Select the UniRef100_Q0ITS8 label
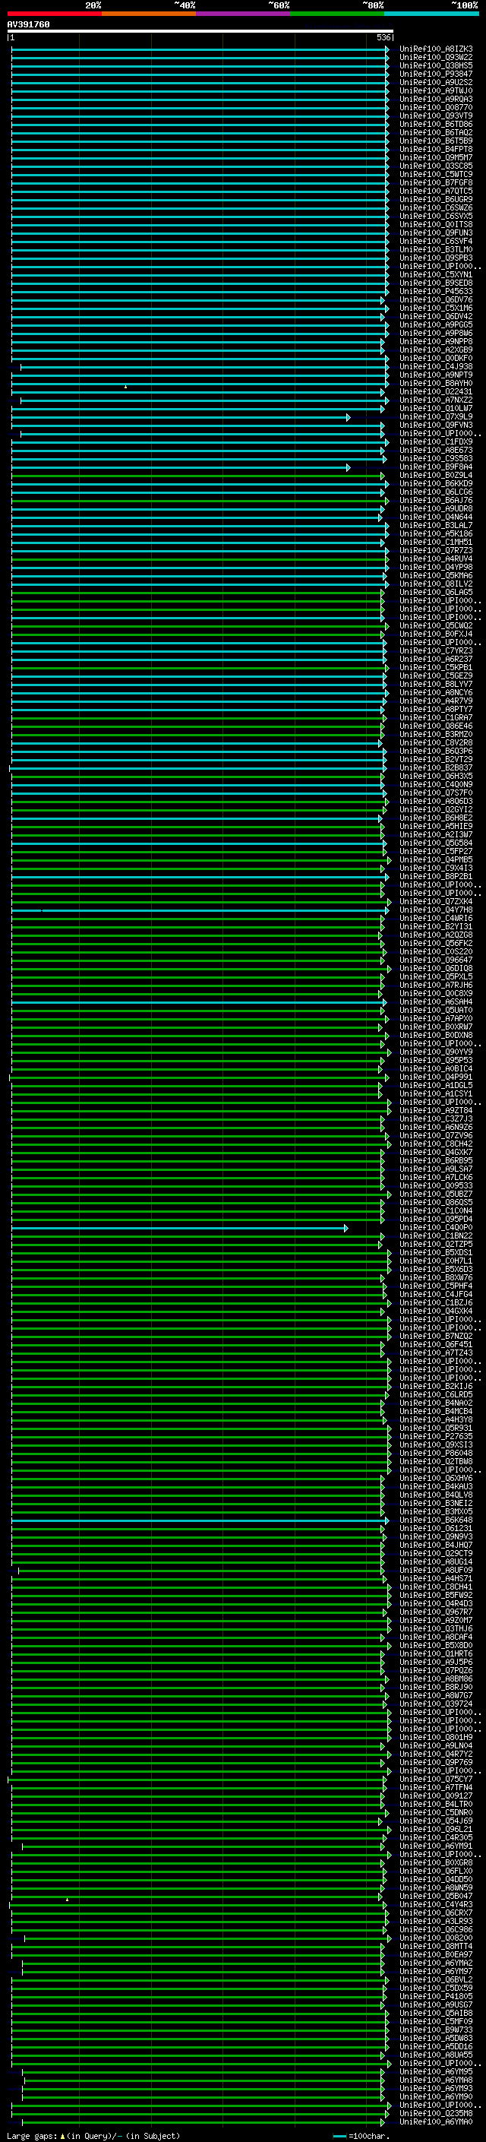486x2142 pixels. click(x=436, y=224)
